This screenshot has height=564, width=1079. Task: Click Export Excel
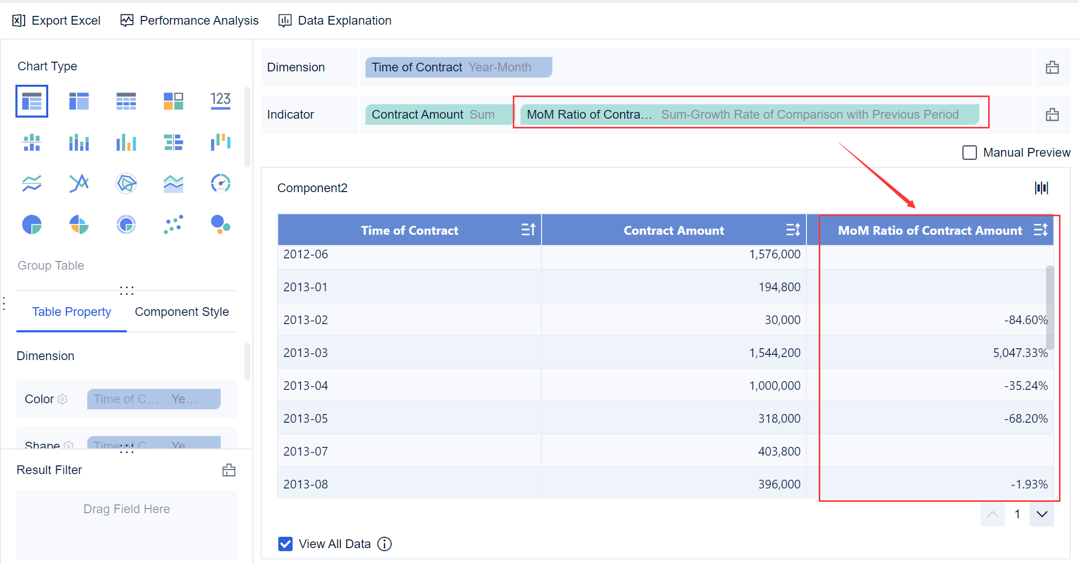pos(56,21)
